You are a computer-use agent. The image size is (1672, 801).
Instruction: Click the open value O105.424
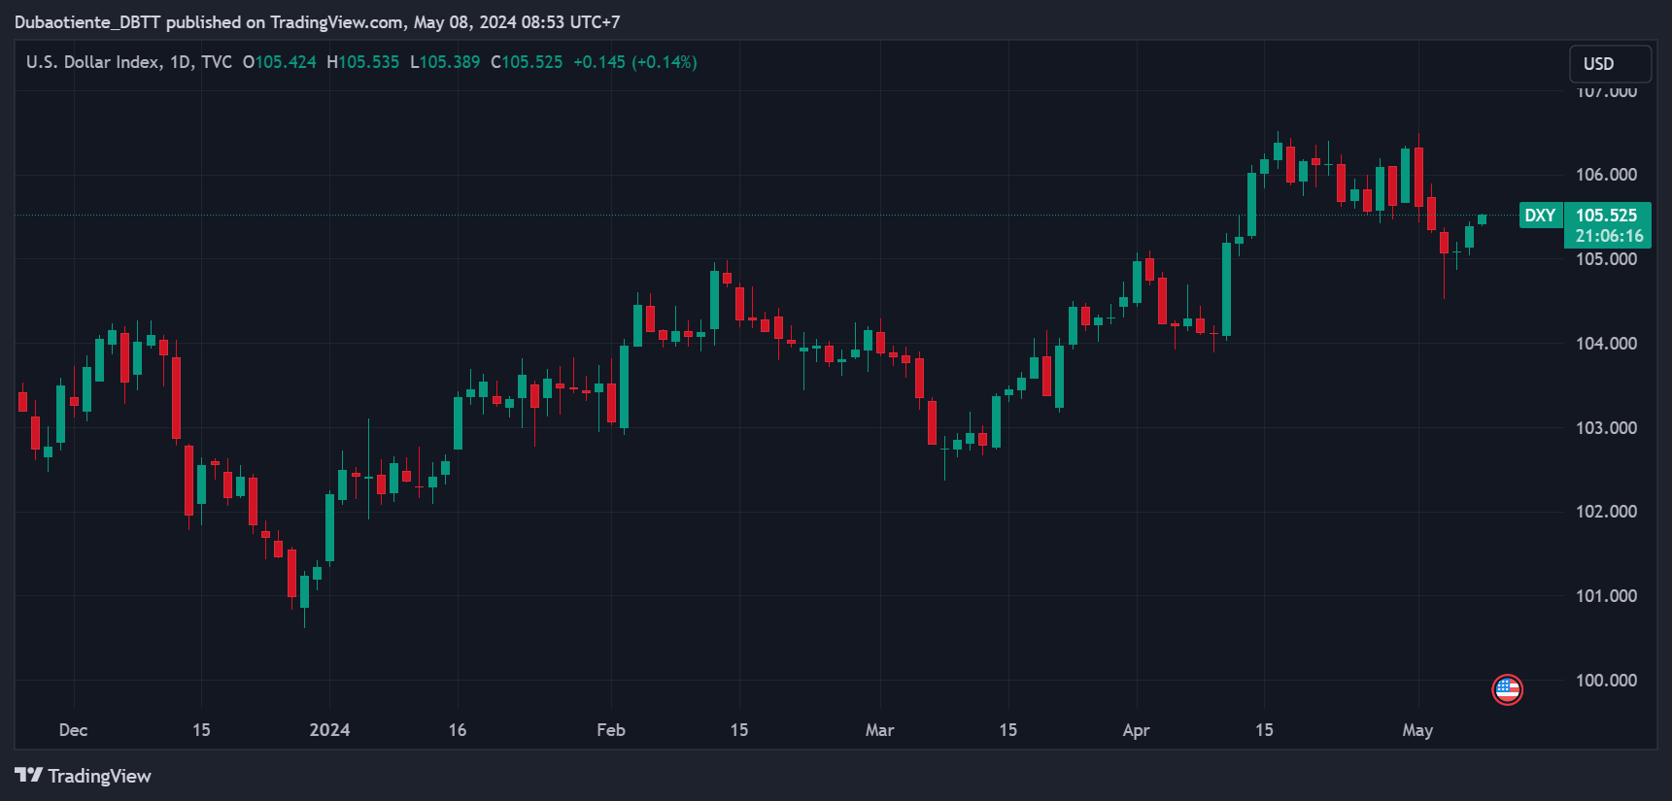[x=280, y=62]
